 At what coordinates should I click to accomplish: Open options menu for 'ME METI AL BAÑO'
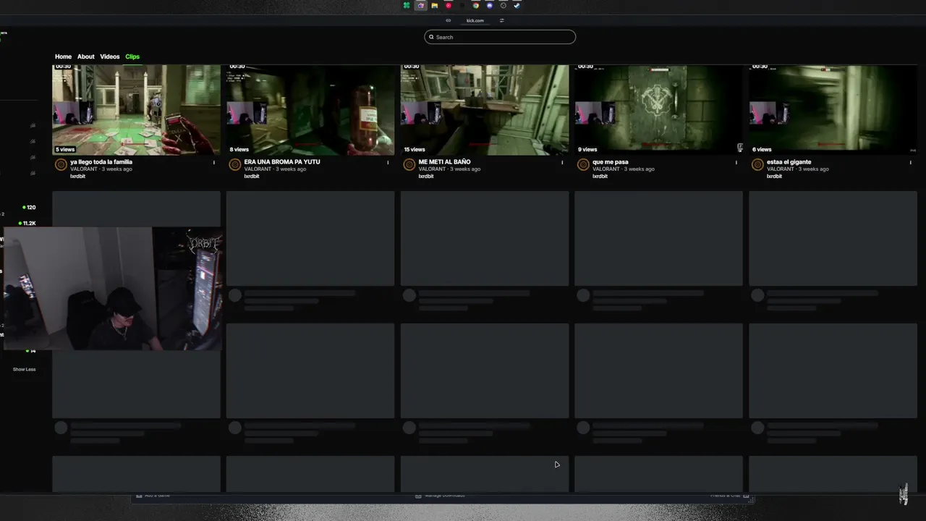pos(562,162)
